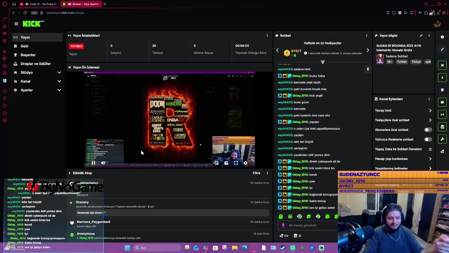Image resolution: width=449 pixels, height=253 pixels.
Task: Open Filtre in Etkinlik Akışı
Action: pos(256,173)
